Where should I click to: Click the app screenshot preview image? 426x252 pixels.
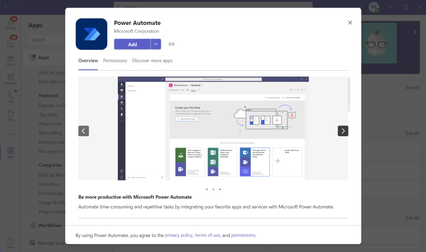[213, 128]
